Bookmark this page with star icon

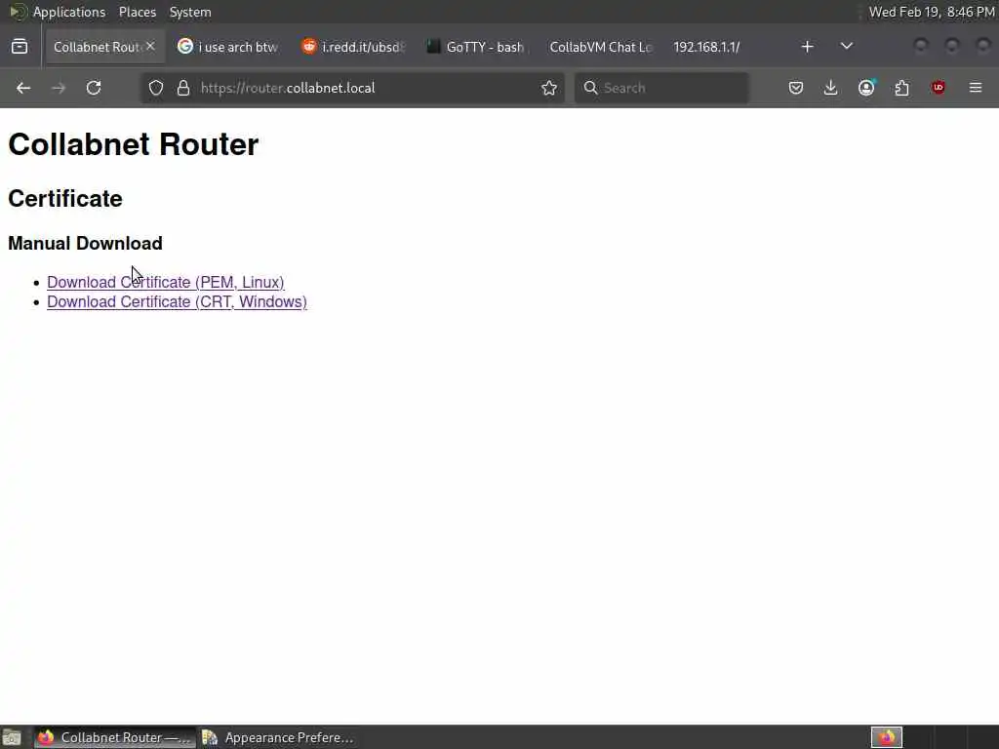pos(549,88)
